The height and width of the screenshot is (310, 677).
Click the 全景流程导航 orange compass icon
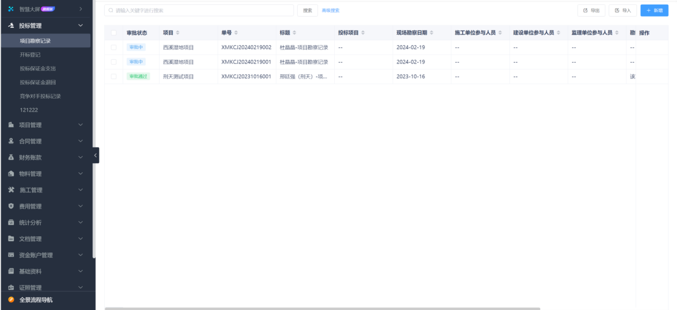11,300
